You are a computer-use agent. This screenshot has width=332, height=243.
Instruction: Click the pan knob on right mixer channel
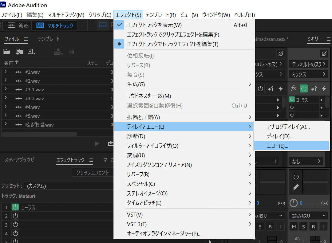point(294,203)
